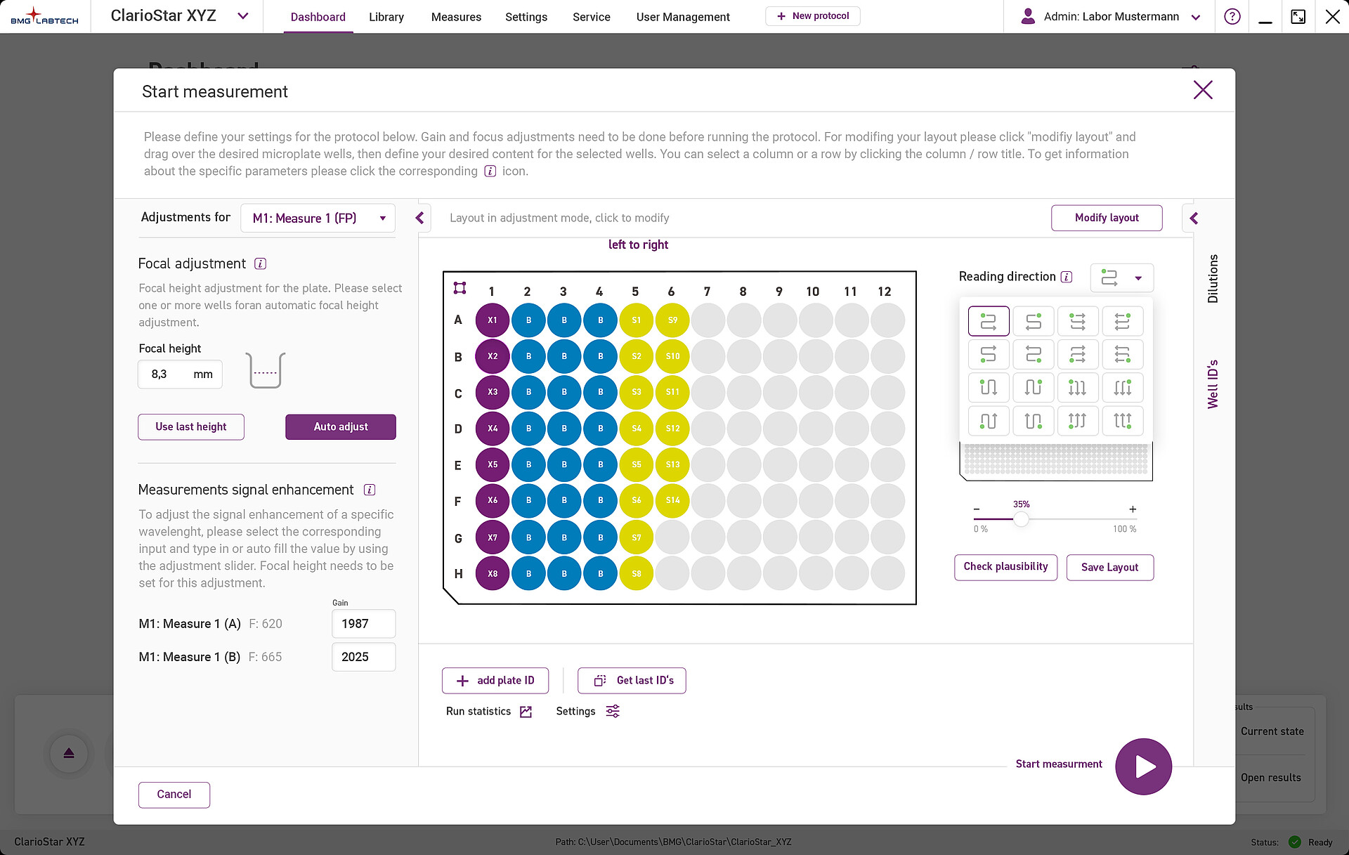1349x855 pixels.
Task: Select column 7 header on the plate
Action: coord(707,292)
